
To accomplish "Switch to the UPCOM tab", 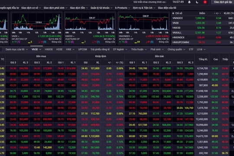I will click(82, 49).
